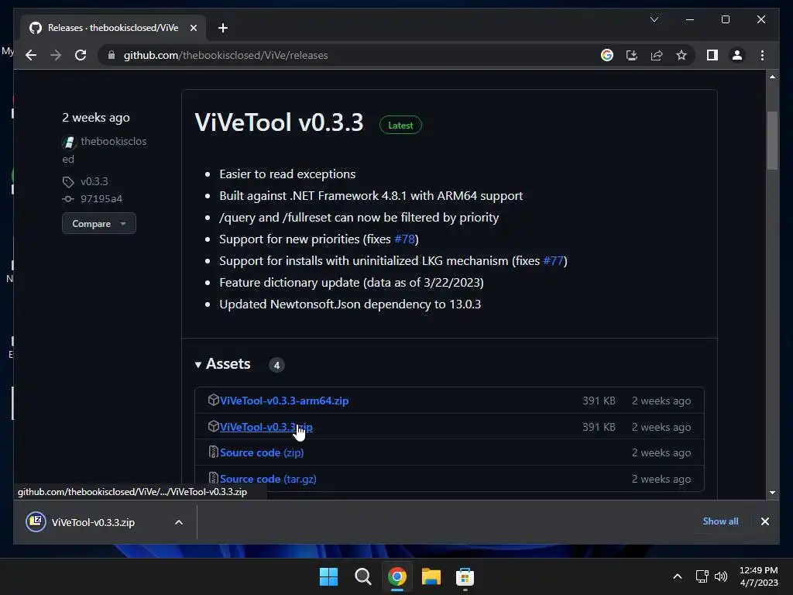This screenshot has width=793, height=595.
Task: Open a new browser tab
Action: 223,28
